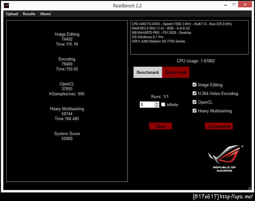
Task: Click the 'KSamples/sec: 695' text
Action: (67, 94)
